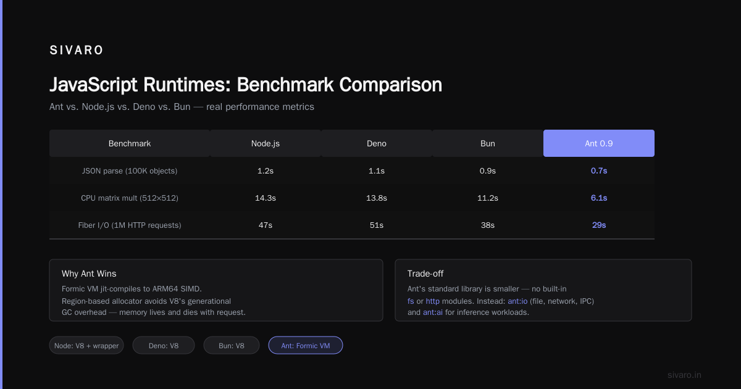The width and height of the screenshot is (741, 389).
Task: Click the Bun column header
Action: tap(488, 143)
